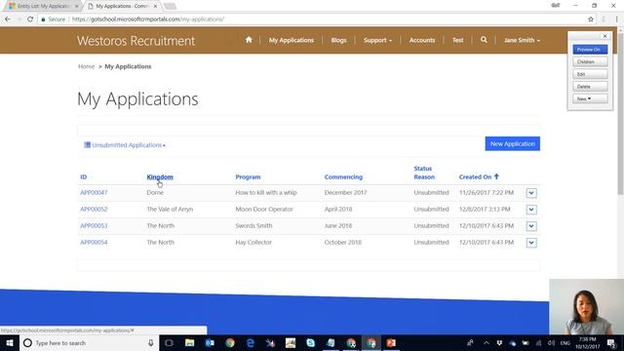Sort by the ID column header
This screenshot has height=351, width=624.
tap(84, 176)
